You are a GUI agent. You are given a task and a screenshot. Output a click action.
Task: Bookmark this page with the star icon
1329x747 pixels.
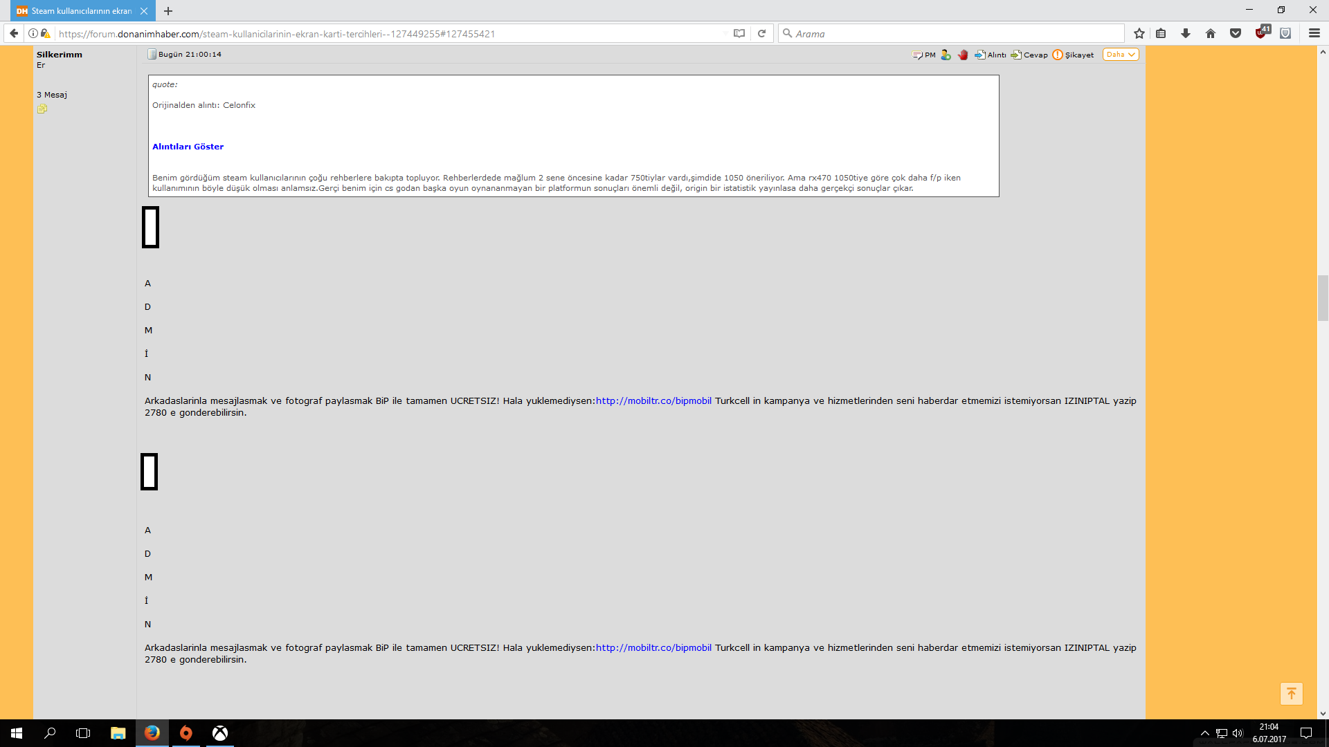pos(1139,33)
